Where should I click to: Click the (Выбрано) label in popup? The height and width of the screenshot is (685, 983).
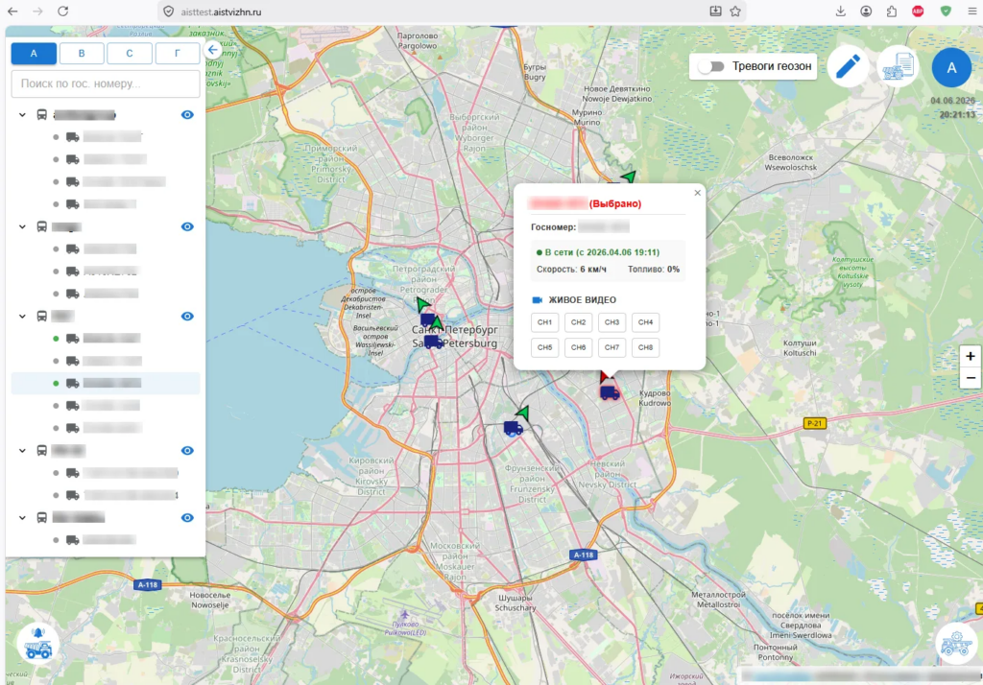point(615,203)
